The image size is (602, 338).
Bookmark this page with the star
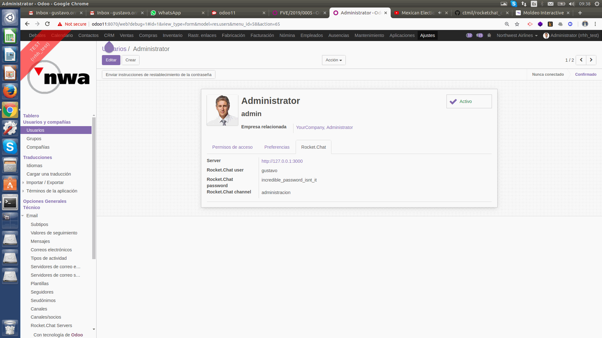[517, 24]
